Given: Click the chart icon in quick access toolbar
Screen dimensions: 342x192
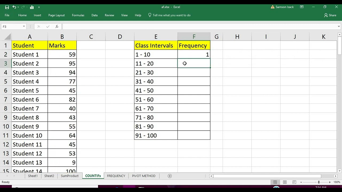Looking at the screenshot, I should point(32,7).
